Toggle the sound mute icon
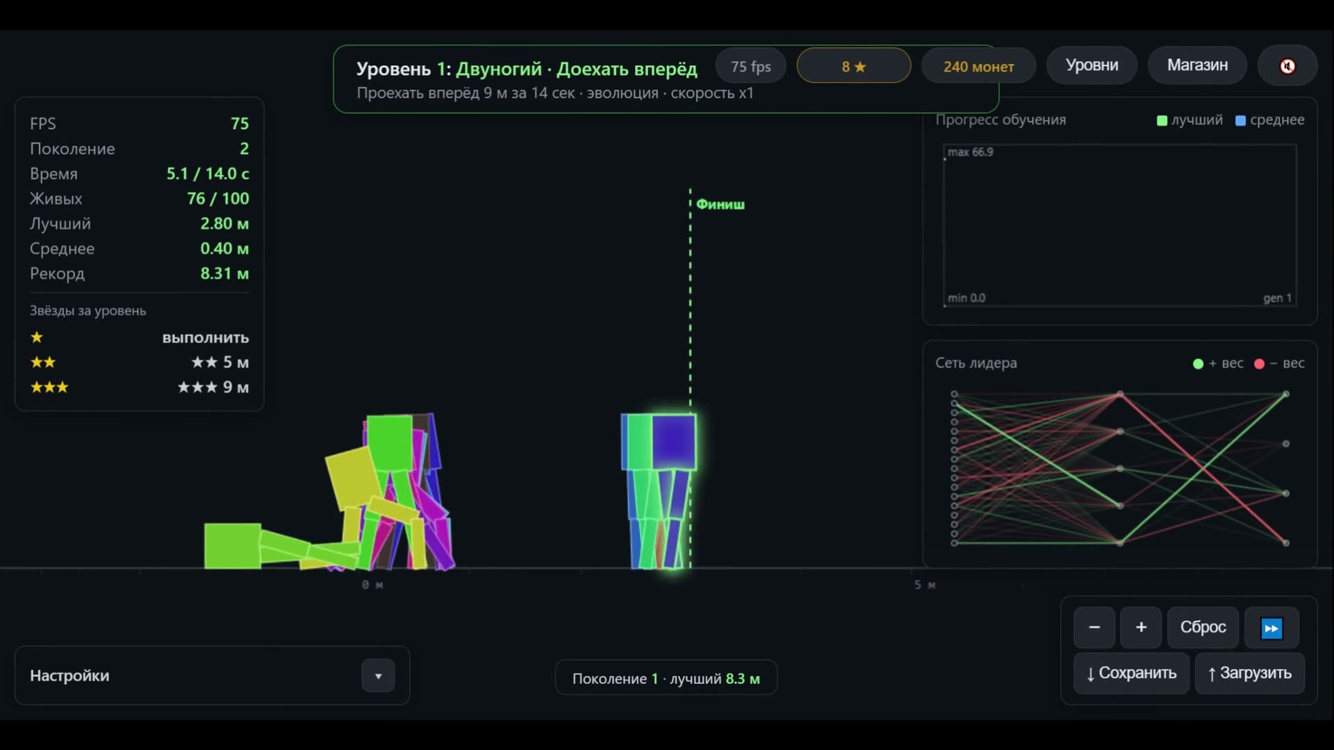The width and height of the screenshot is (1334, 750). pyautogui.click(x=1287, y=66)
